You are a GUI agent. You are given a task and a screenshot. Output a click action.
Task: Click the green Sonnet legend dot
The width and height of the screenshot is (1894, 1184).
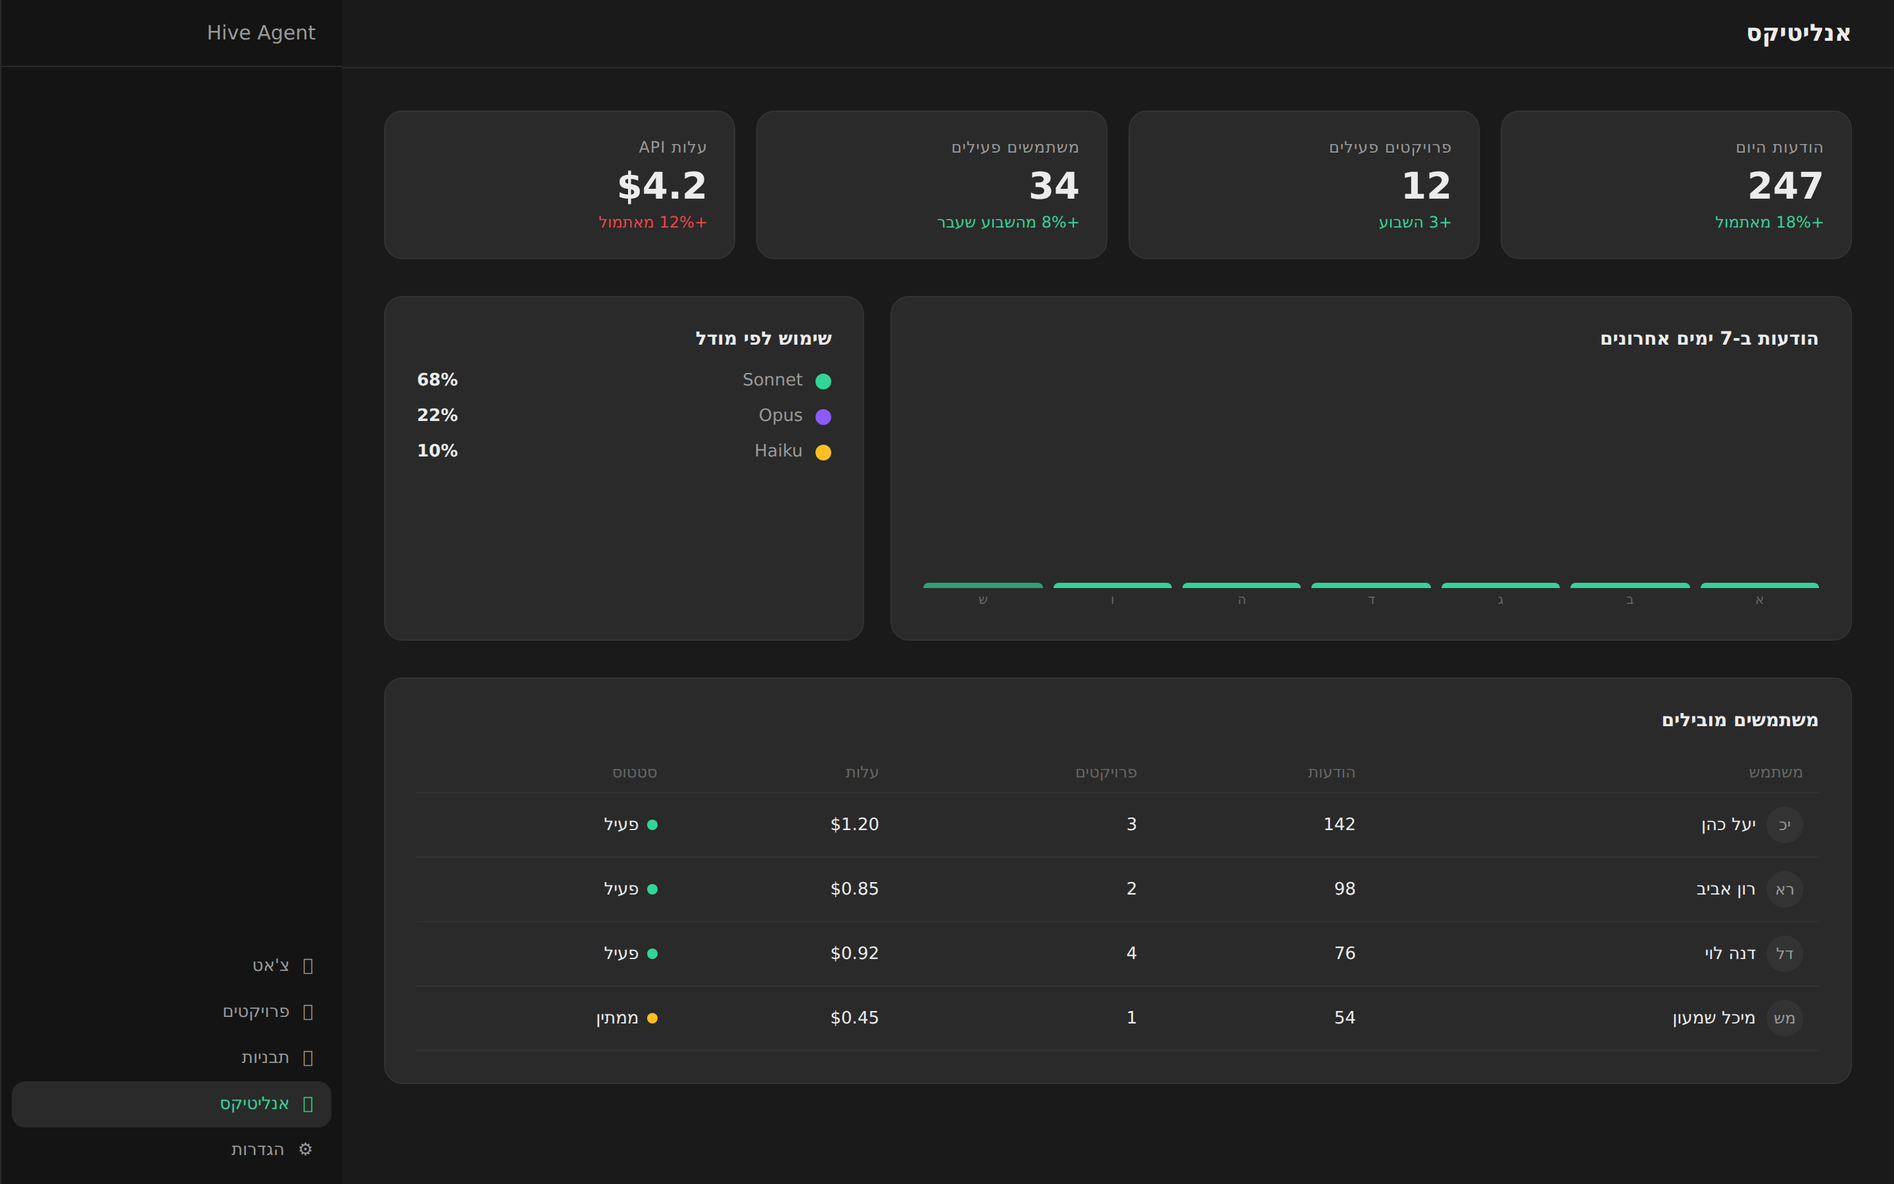pyautogui.click(x=823, y=382)
